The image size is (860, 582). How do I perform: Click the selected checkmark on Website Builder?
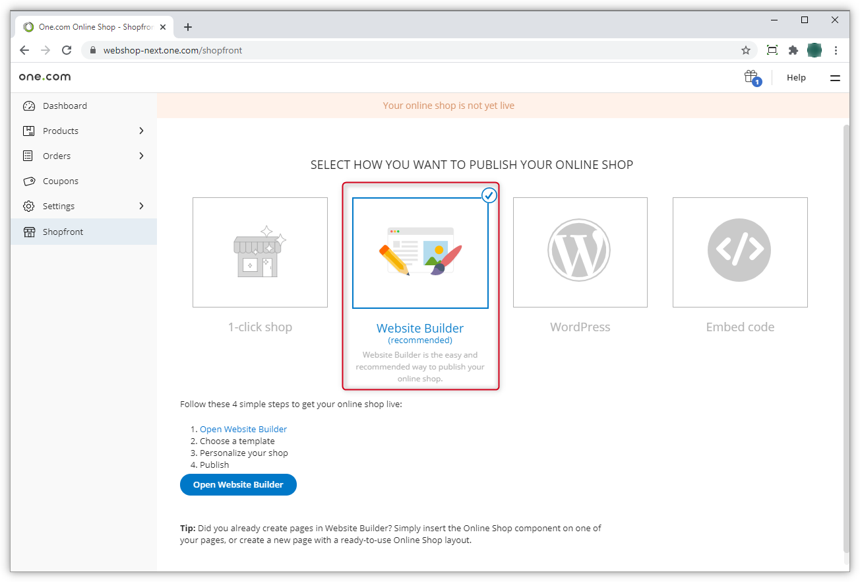click(489, 195)
